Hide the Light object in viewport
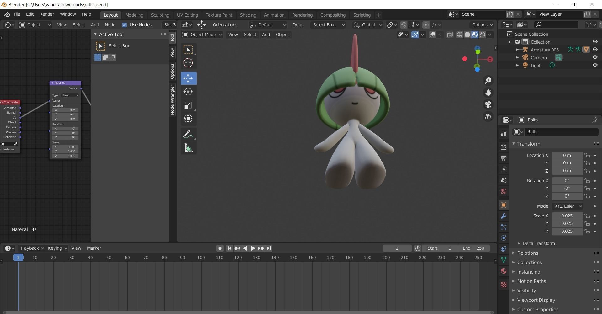 tap(595, 65)
